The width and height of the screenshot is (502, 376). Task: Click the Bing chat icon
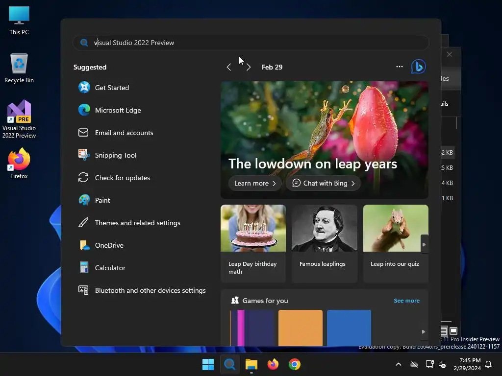pyautogui.click(x=418, y=67)
